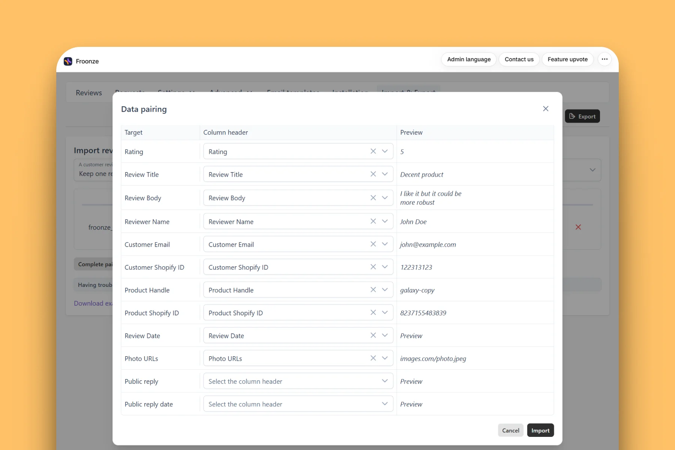Switch to the Reviews tab
This screenshot has height=450, width=675.
(89, 93)
